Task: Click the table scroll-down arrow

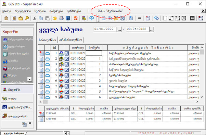Action: tap(202, 97)
